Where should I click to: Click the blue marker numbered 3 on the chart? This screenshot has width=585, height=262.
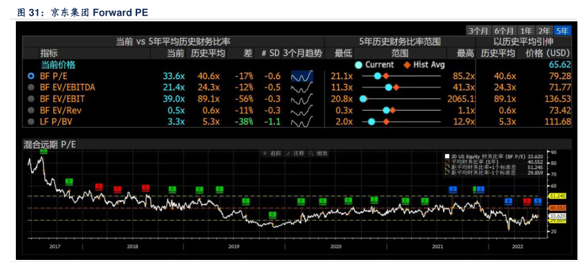(x=480, y=189)
